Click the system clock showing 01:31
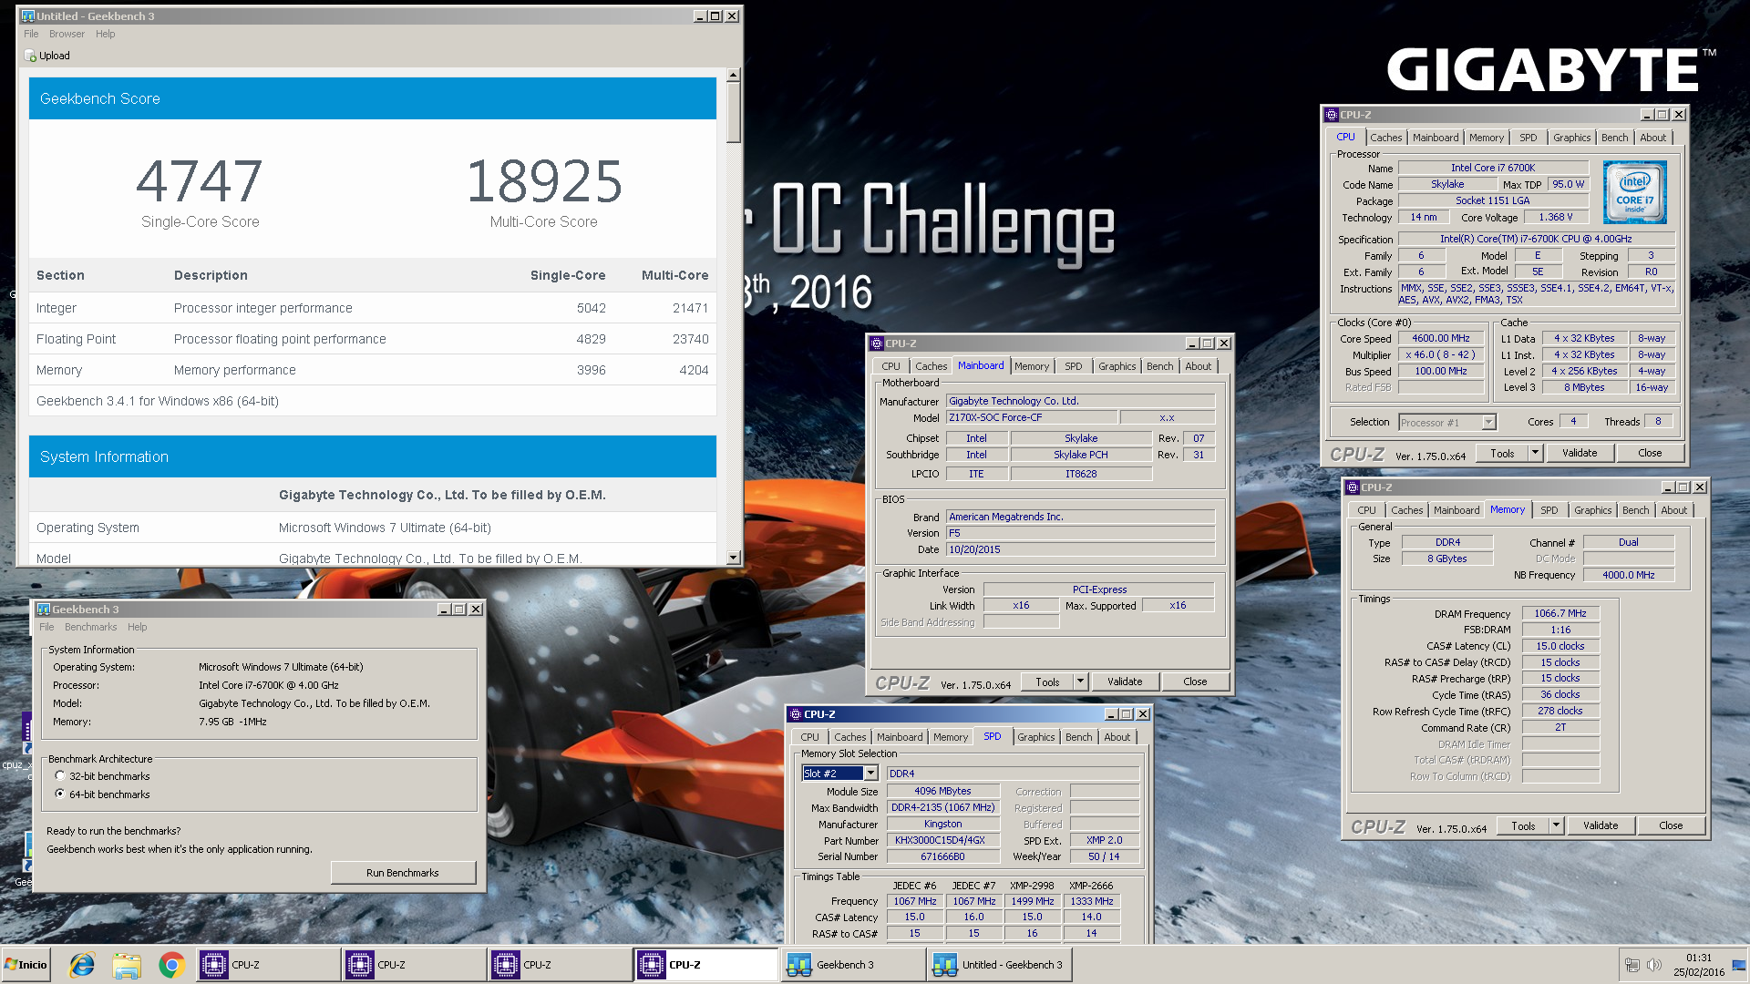The width and height of the screenshot is (1750, 984). click(x=1698, y=958)
